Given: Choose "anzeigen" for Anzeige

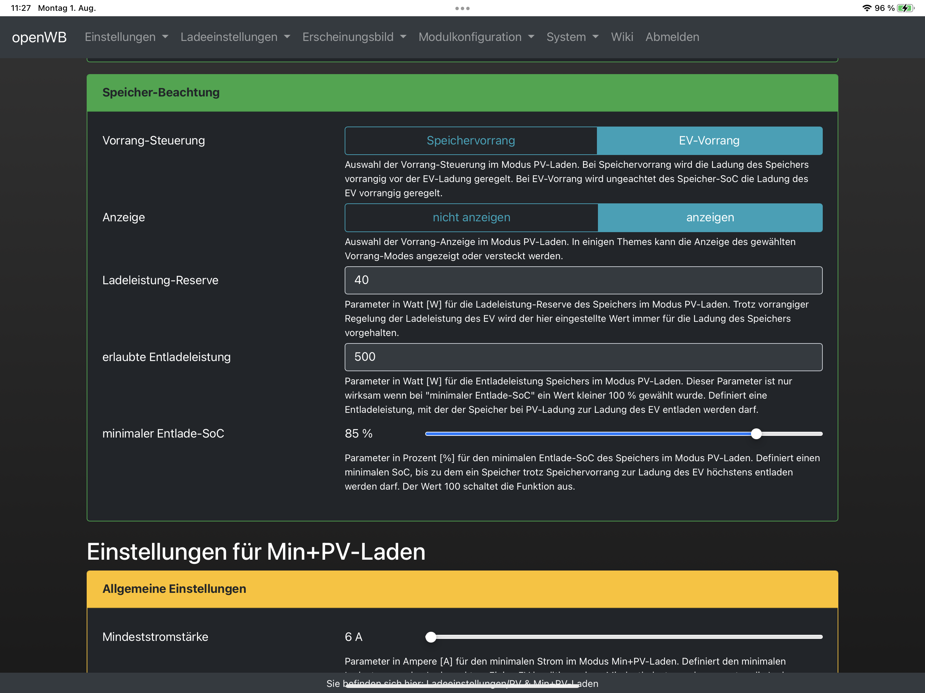Looking at the screenshot, I should coord(710,218).
